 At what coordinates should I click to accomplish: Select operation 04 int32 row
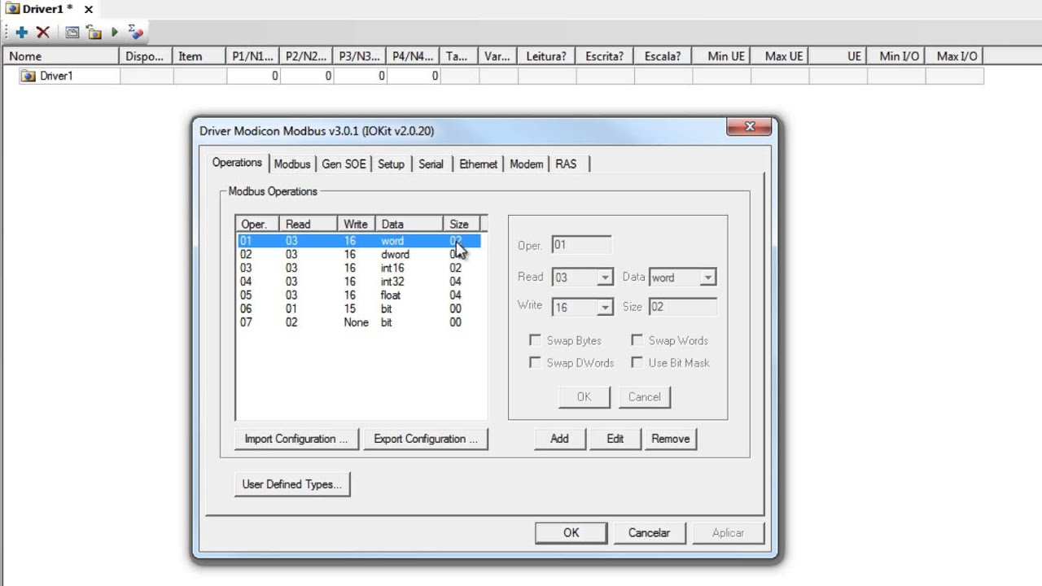[x=359, y=282]
